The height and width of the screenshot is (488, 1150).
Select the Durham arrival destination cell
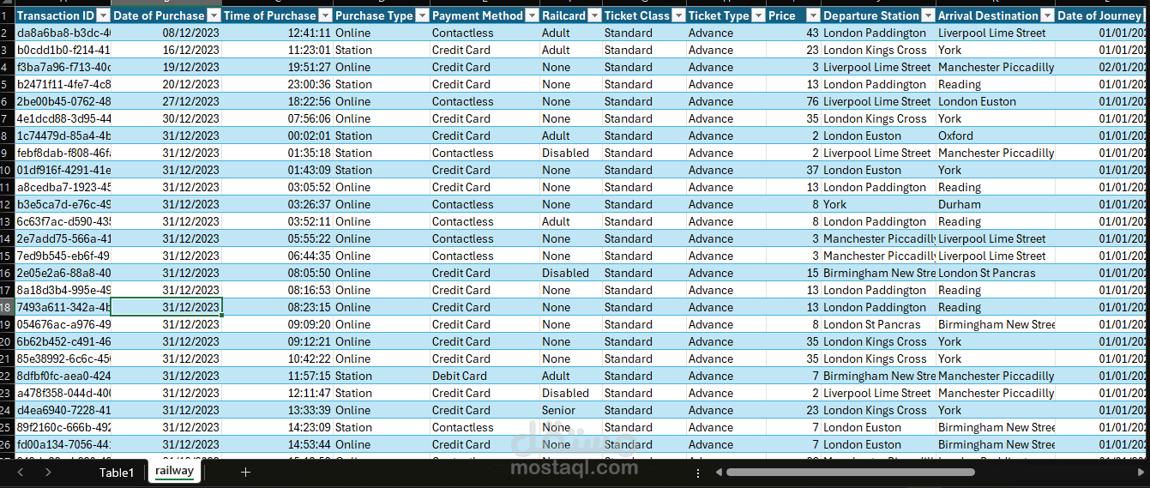pos(996,204)
